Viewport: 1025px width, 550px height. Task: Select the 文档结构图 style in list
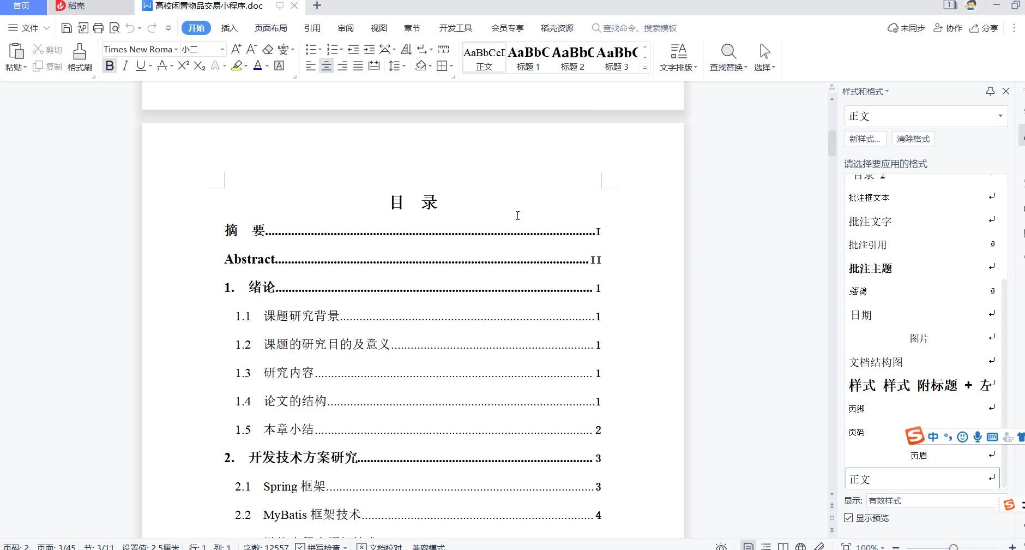click(876, 362)
